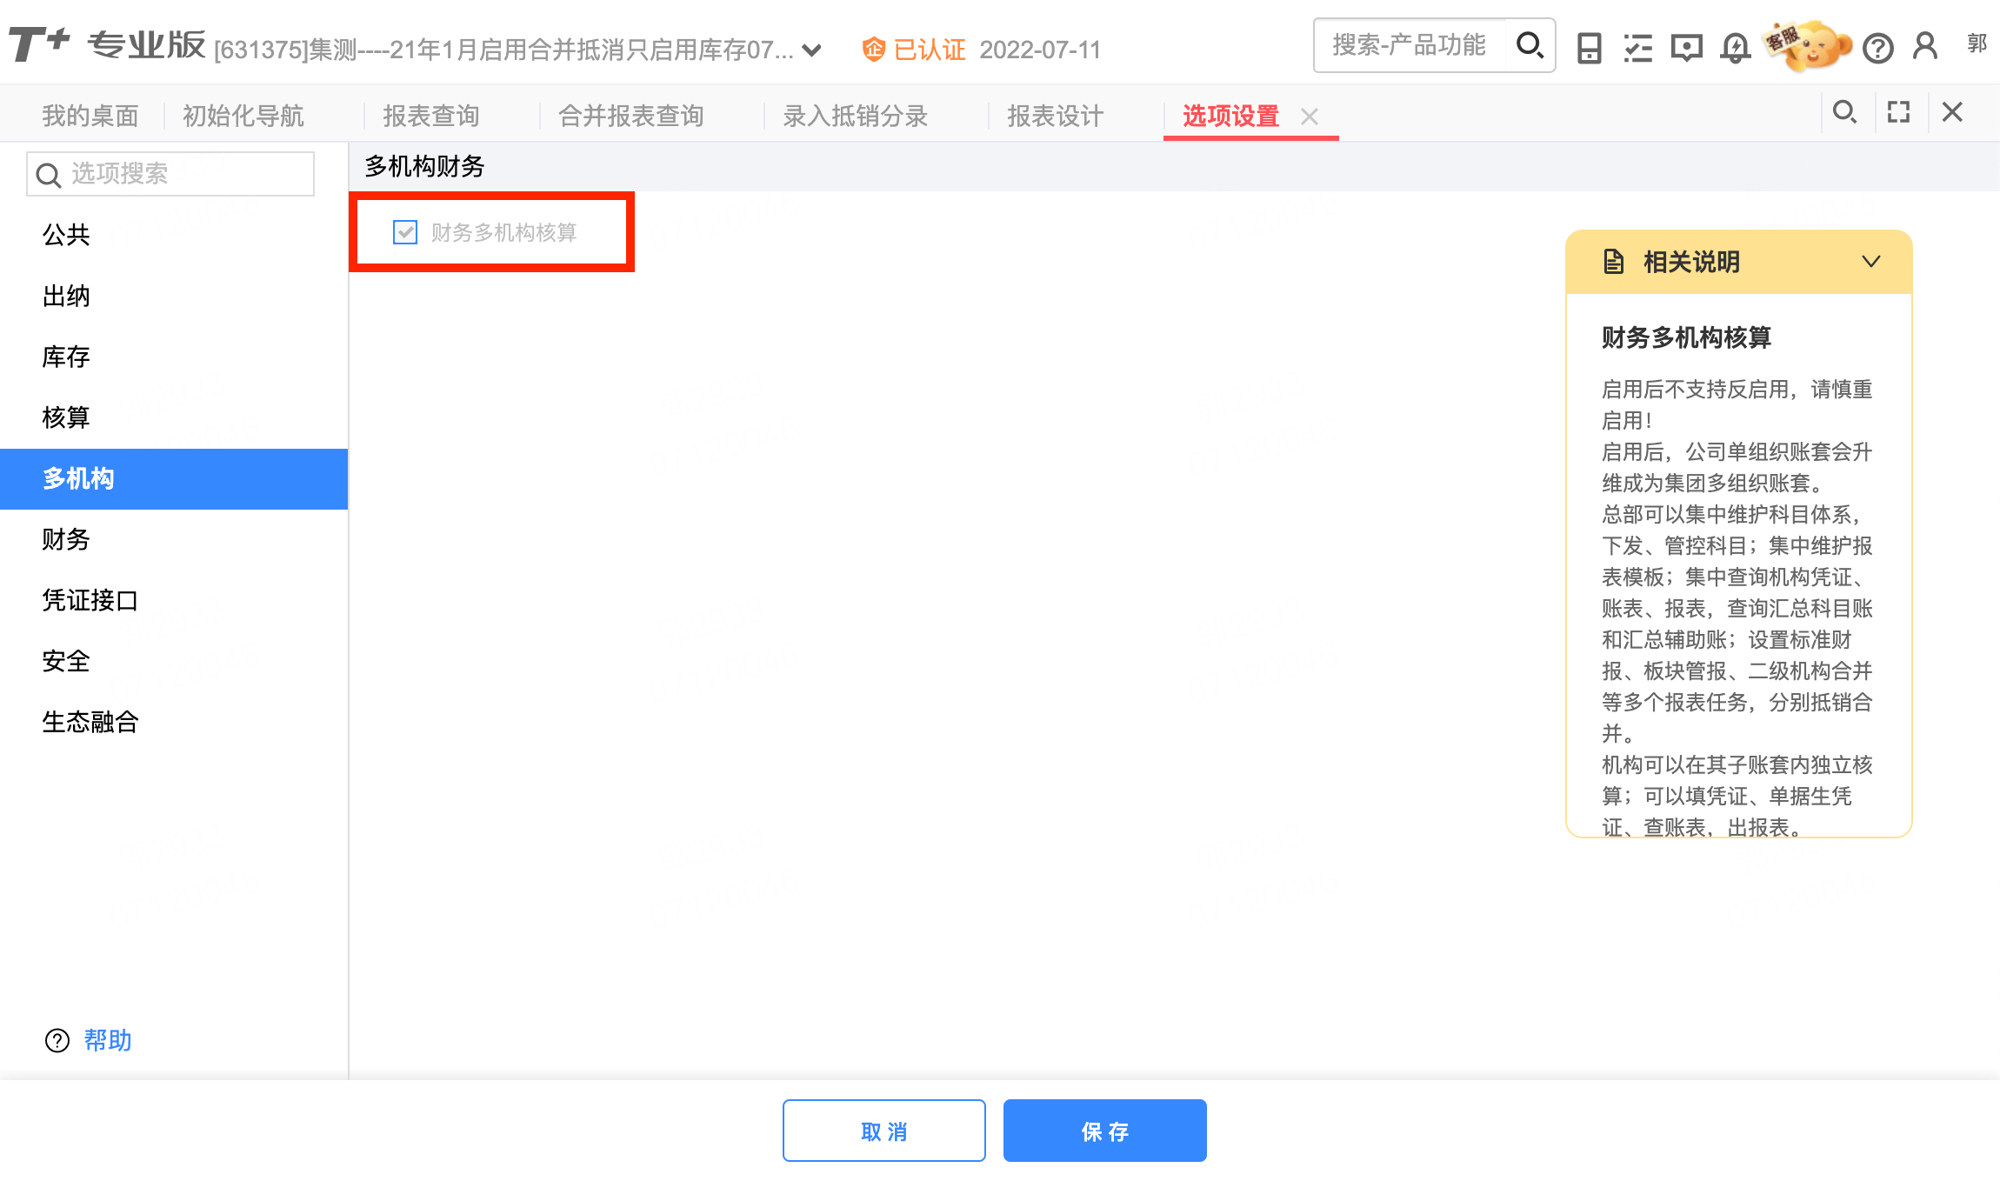Image resolution: width=2000 pixels, height=1181 pixels.
Task: Click the 保存 button
Action: point(1104,1131)
